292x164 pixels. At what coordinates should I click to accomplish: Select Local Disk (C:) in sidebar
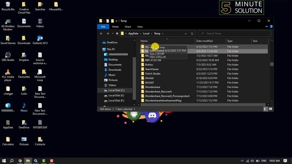(x=116, y=90)
